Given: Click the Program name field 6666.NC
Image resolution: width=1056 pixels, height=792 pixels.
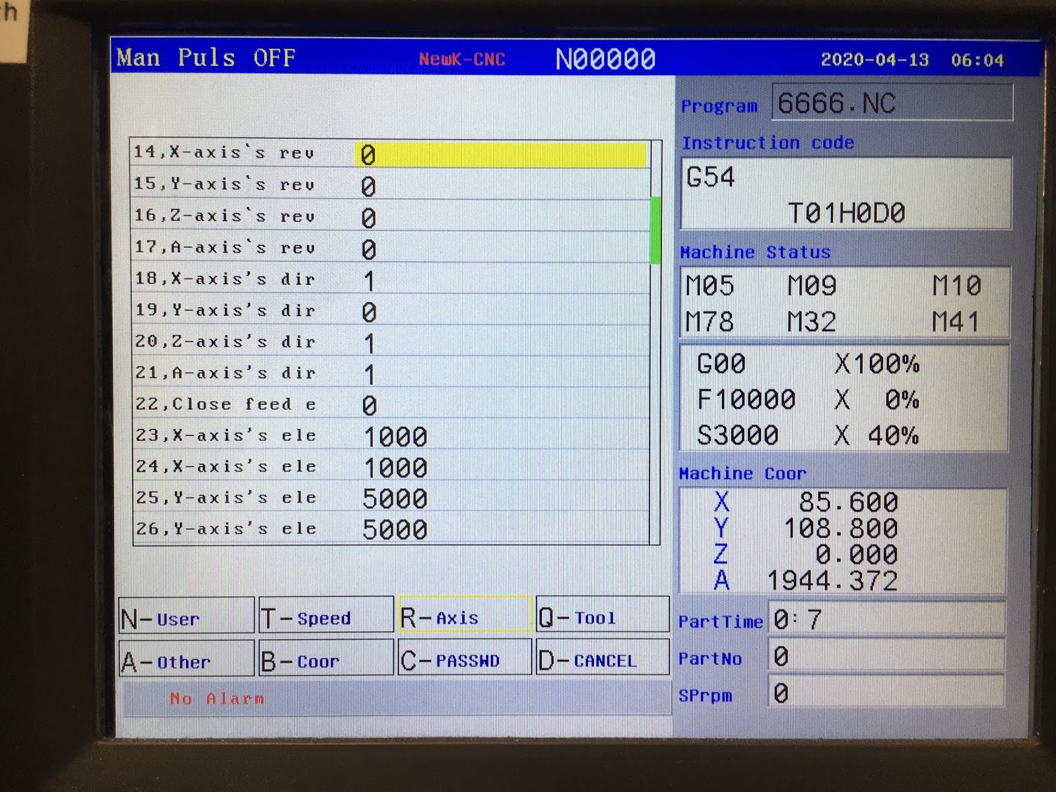Looking at the screenshot, I should click(892, 103).
